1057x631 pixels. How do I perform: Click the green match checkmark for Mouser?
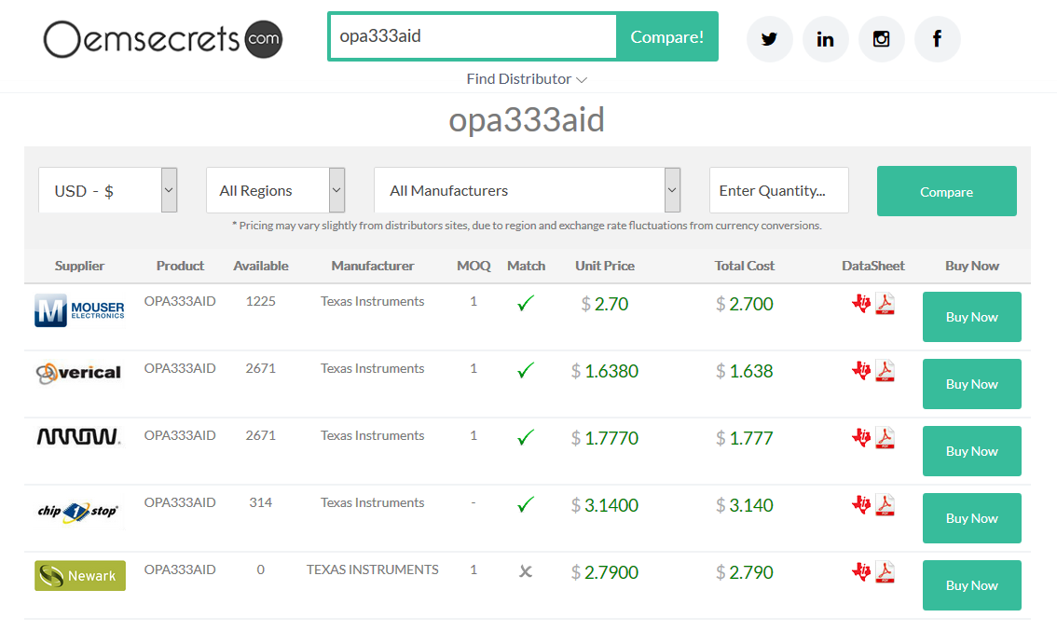pos(526,303)
